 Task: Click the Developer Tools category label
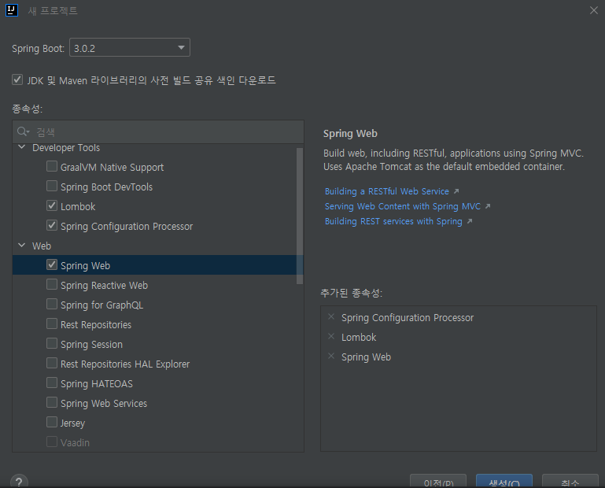pos(66,148)
